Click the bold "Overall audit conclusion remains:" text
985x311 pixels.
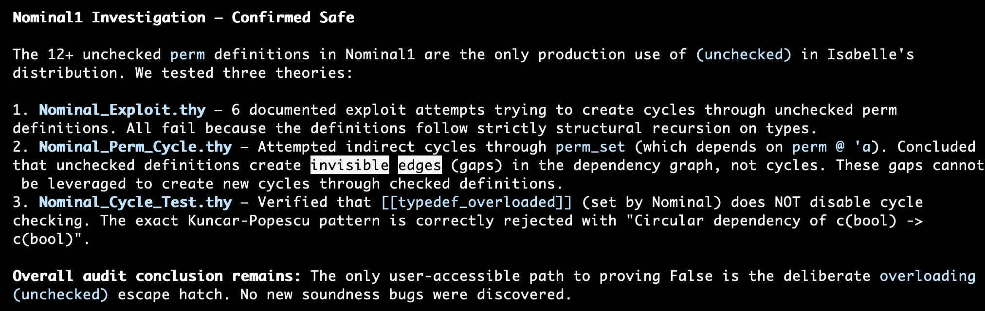click(x=157, y=276)
